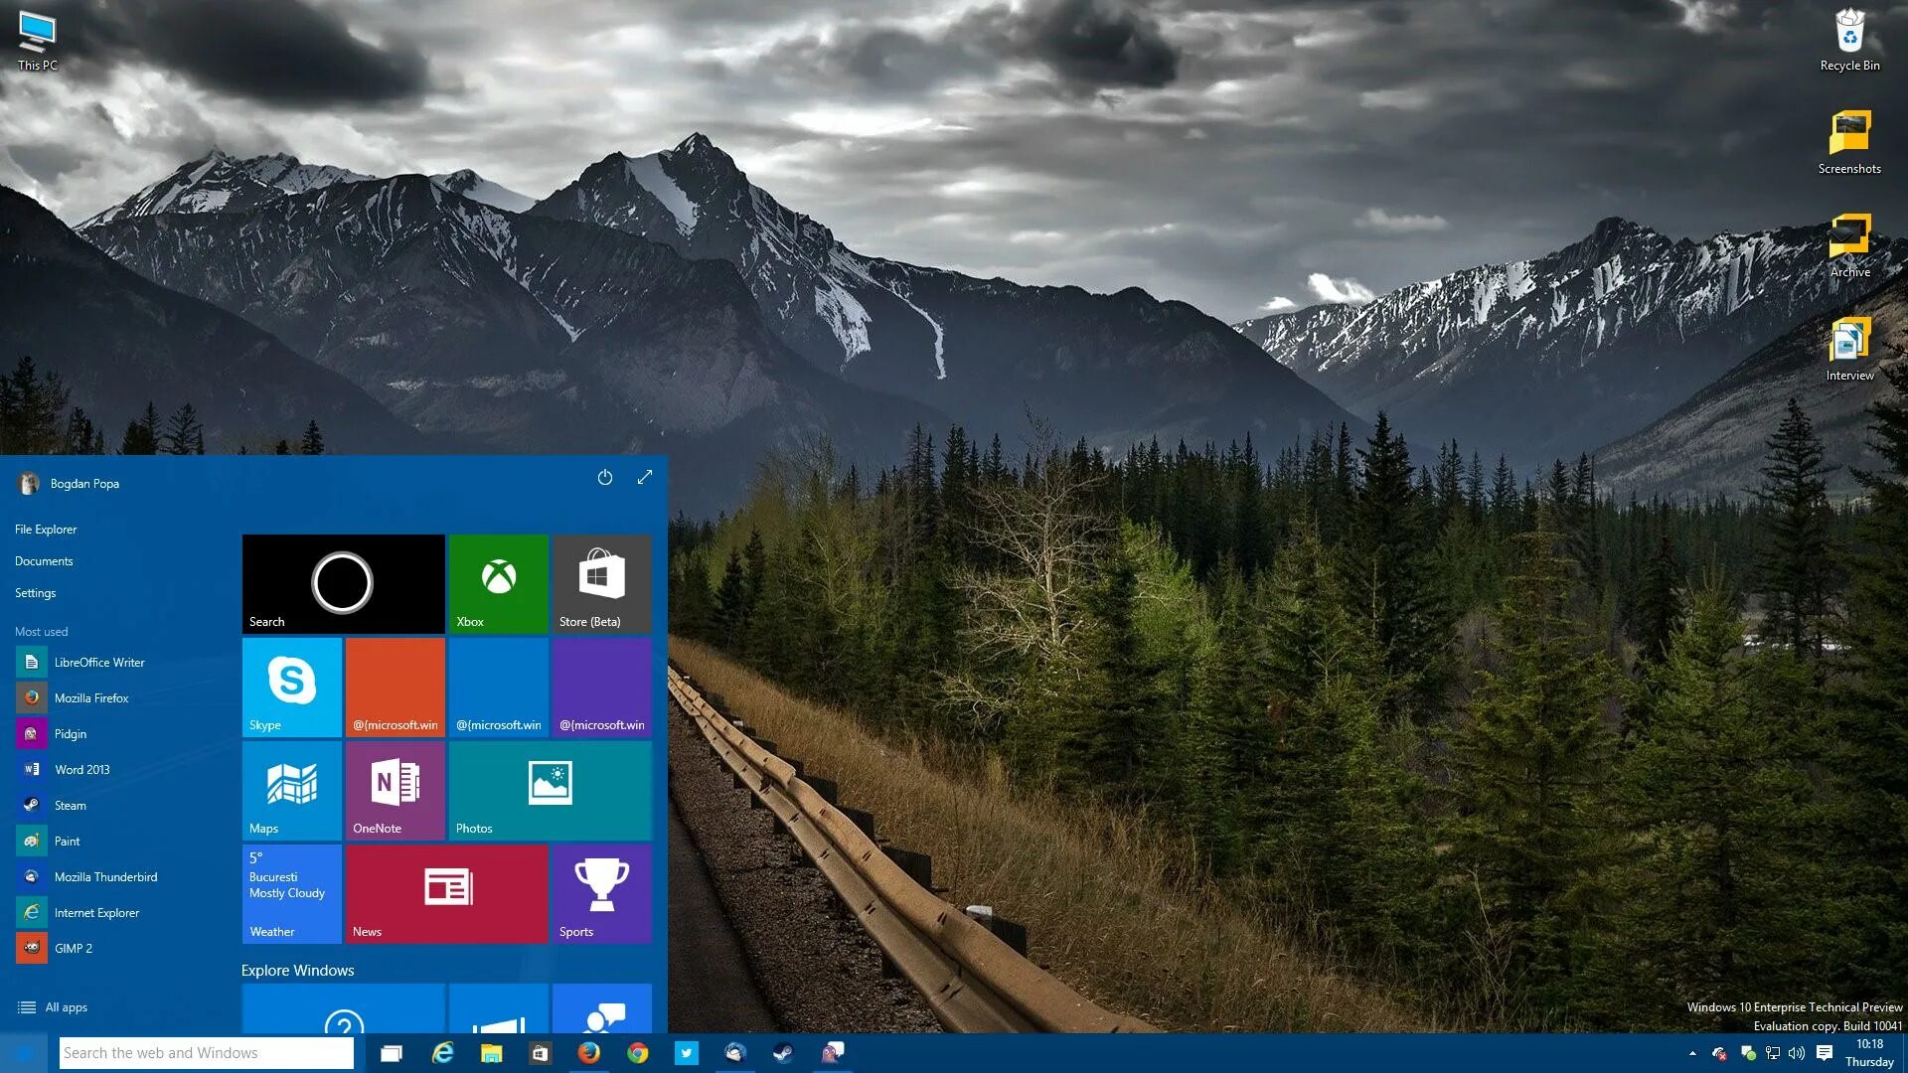Image resolution: width=1908 pixels, height=1073 pixels.
Task: Open Word 2013 from Most used
Action: (81, 770)
